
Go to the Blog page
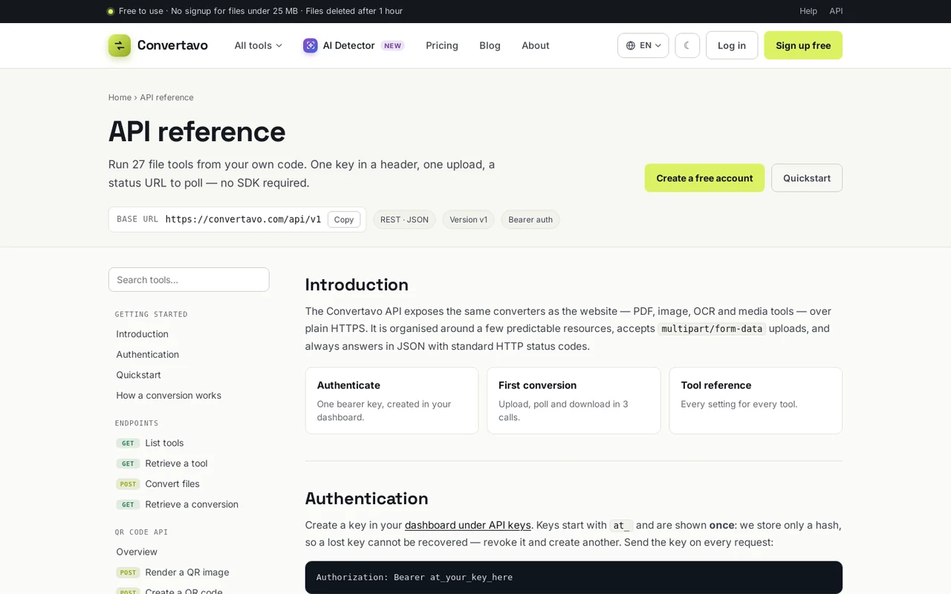[490, 45]
